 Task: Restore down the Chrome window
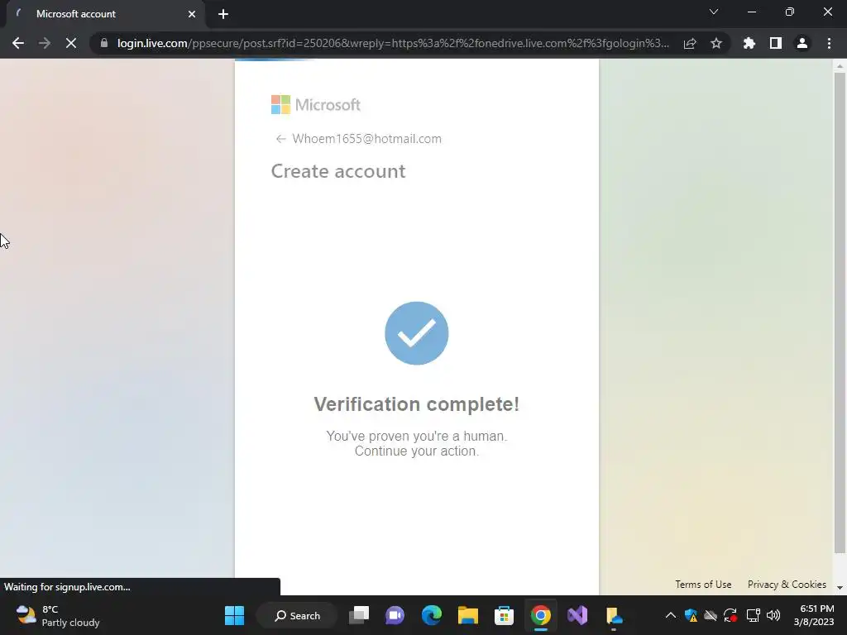click(x=790, y=12)
